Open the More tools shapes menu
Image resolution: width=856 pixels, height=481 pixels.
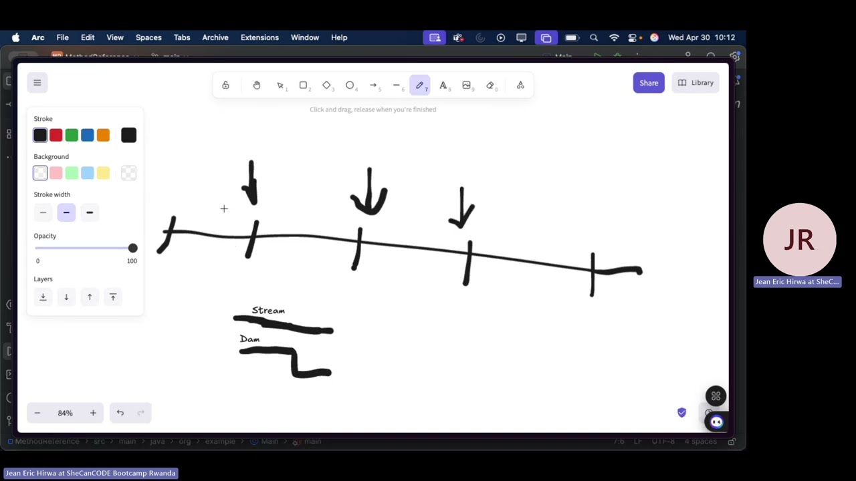click(520, 86)
